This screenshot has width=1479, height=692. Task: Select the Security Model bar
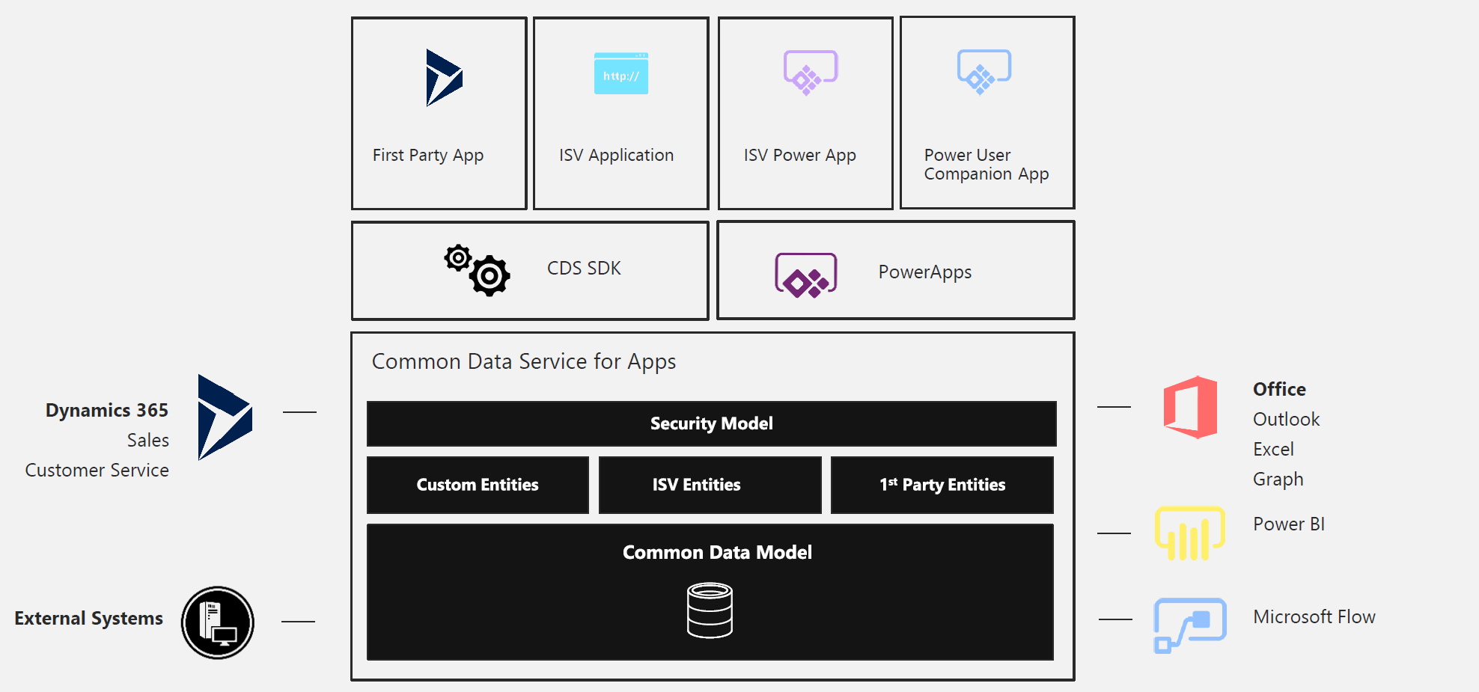coord(711,423)
